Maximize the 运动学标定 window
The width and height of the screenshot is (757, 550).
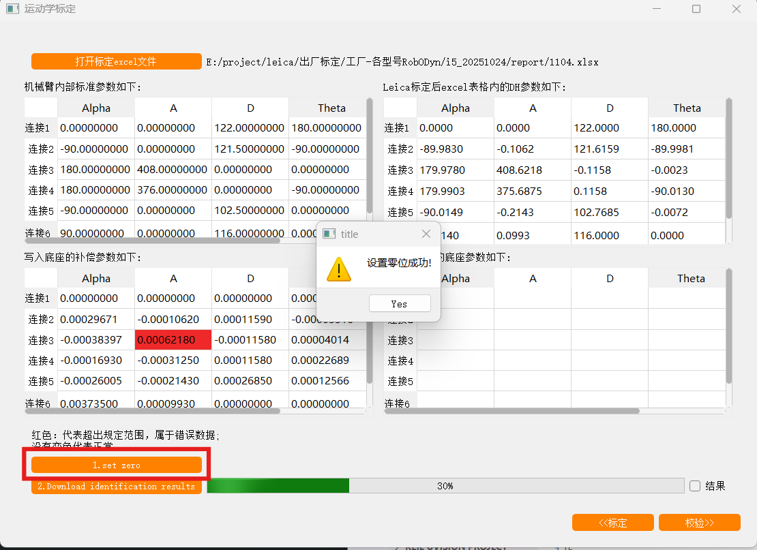pos(696,9)
